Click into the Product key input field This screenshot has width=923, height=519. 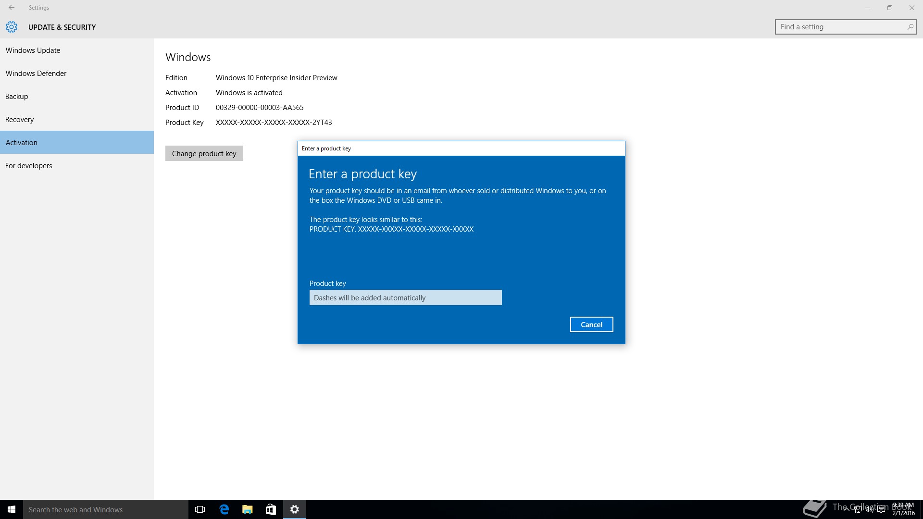pos(406,297)
